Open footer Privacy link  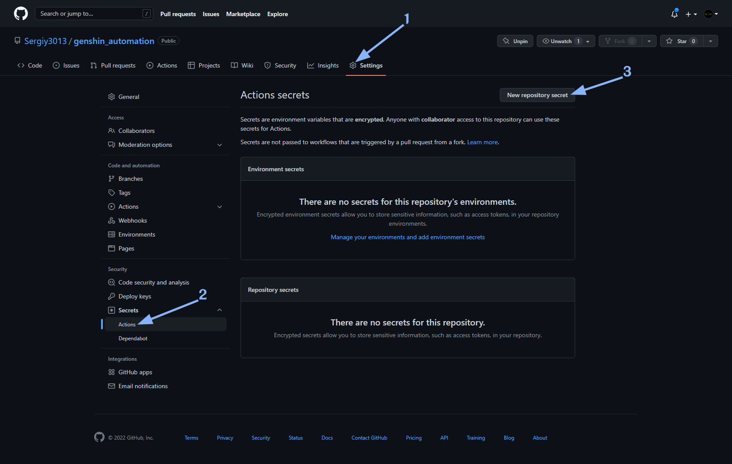(225, 438)
